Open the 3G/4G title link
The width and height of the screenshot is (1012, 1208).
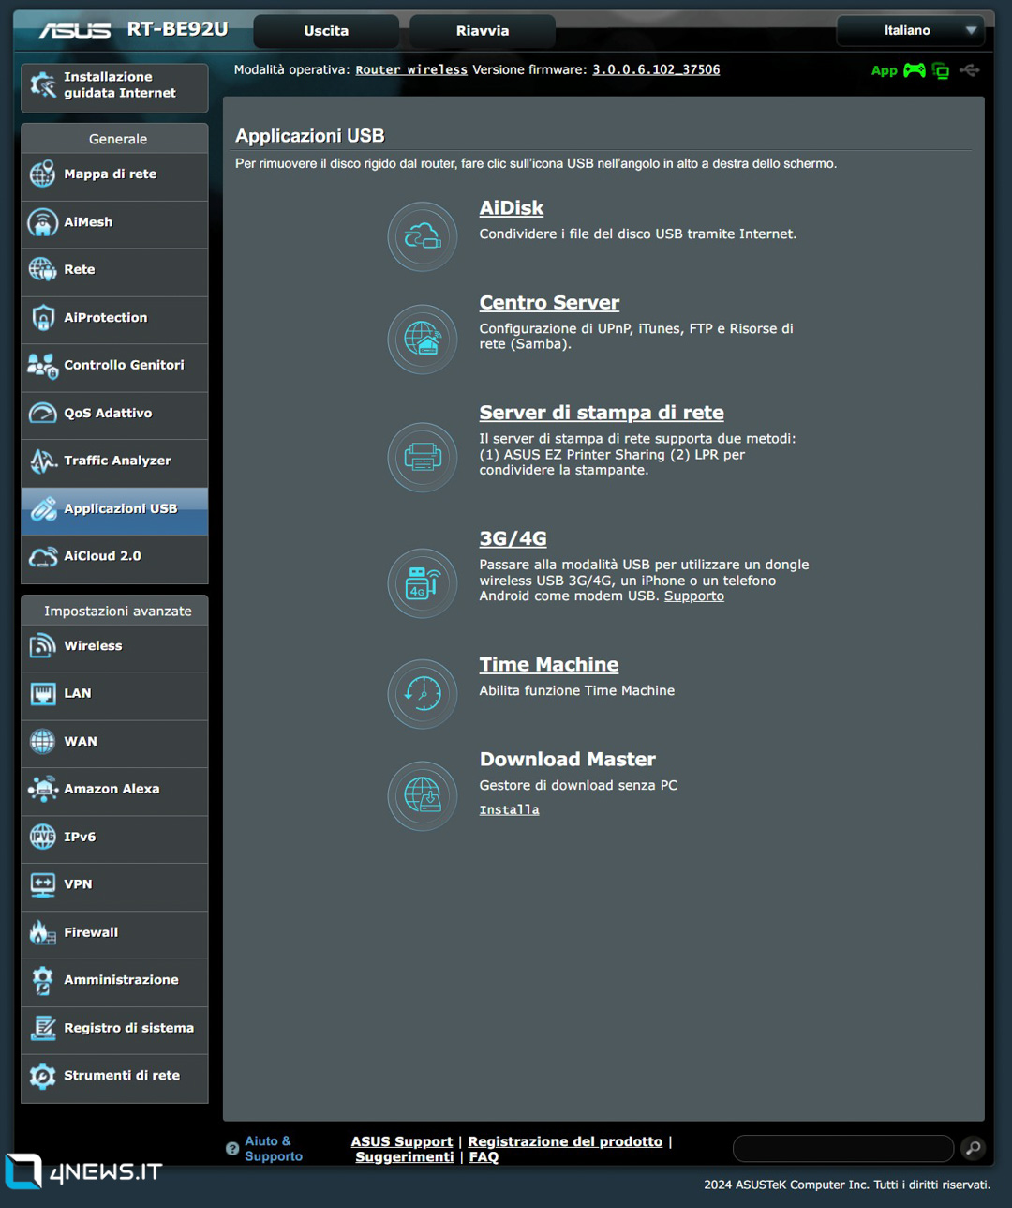[513, 538]
